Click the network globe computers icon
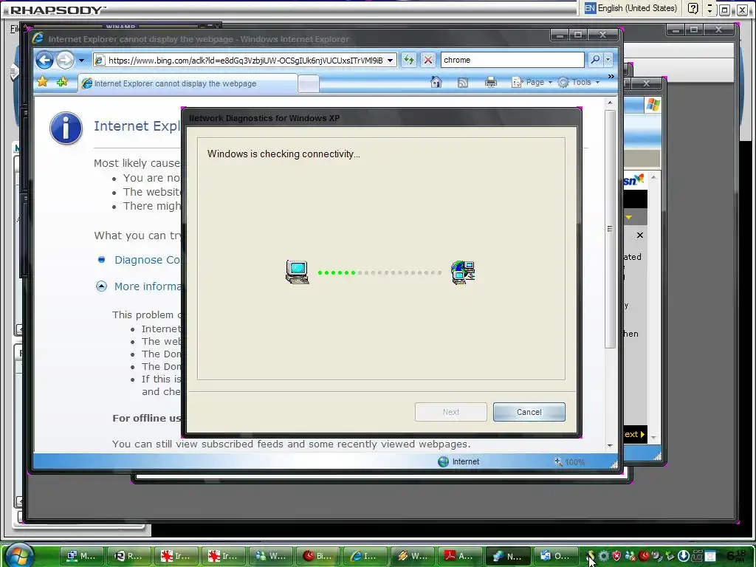 (463, 272)
